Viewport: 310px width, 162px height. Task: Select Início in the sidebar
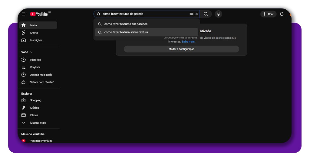coord(33,25)
